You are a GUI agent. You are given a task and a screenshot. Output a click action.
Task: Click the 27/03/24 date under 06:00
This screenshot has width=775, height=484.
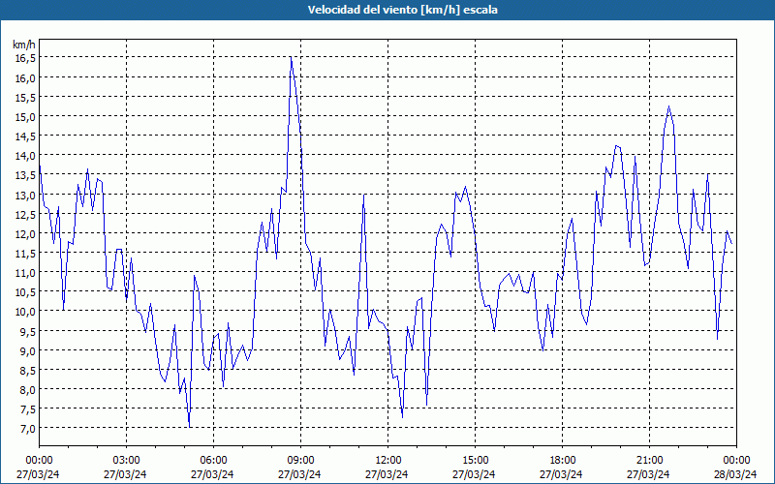(x=212, y=474)
